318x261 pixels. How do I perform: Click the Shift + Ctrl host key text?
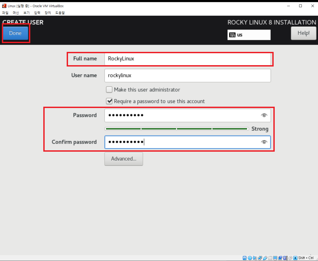coord(306,258)
